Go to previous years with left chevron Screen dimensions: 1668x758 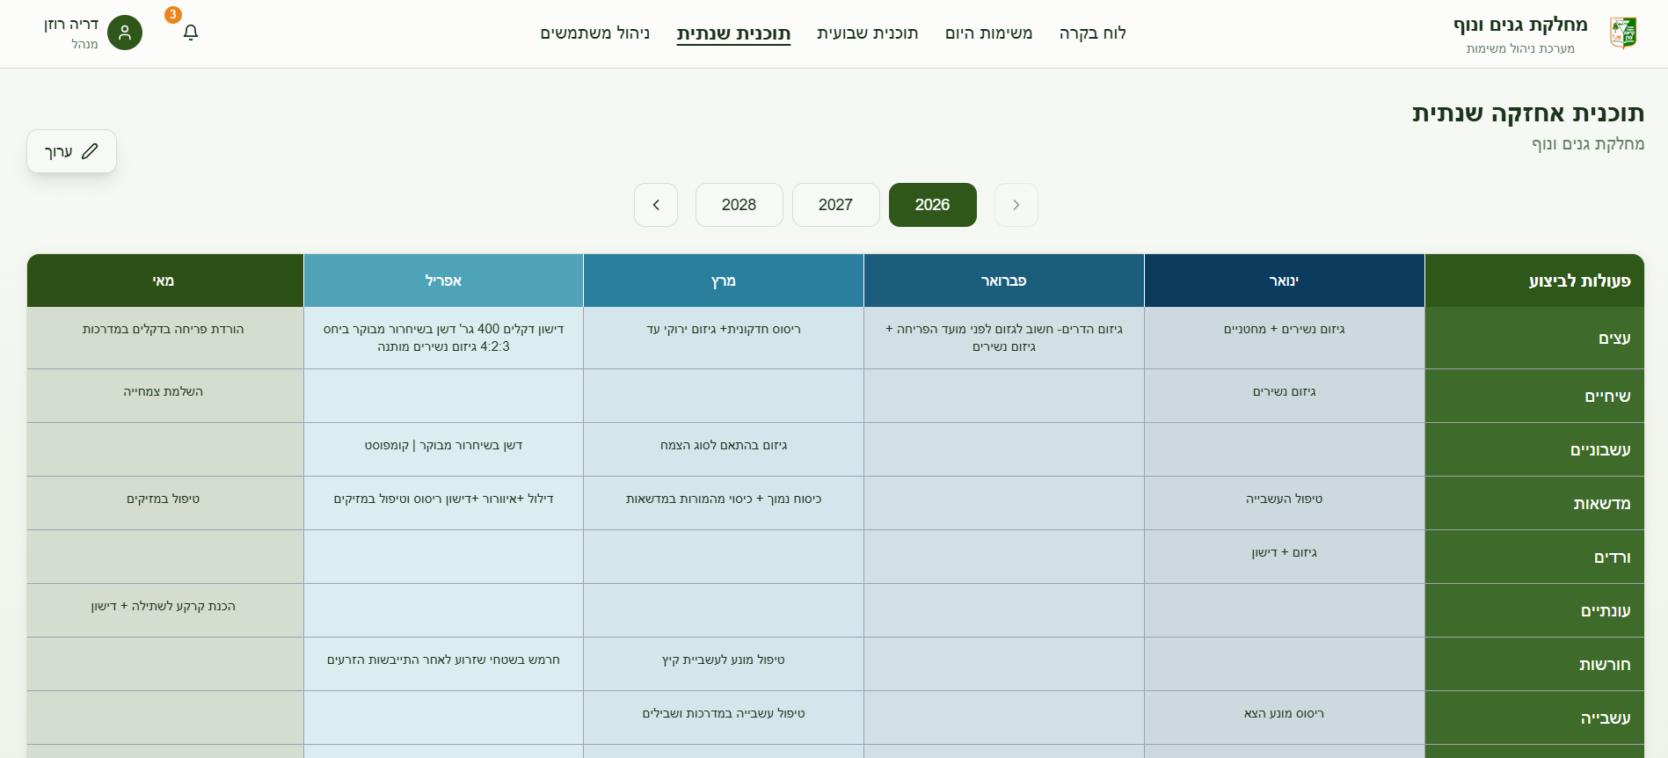[656, 205]
